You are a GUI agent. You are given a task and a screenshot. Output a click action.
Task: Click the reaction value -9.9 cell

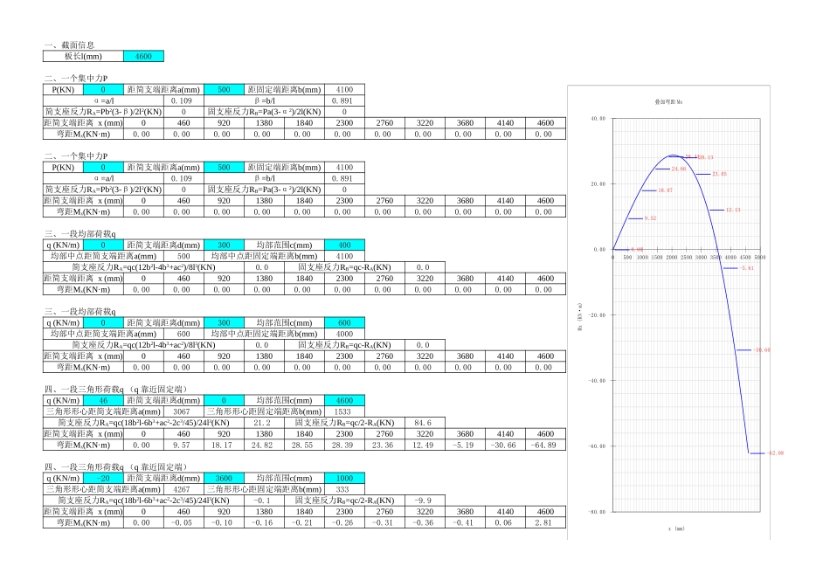pyautogui.click(x=425, y=501)
